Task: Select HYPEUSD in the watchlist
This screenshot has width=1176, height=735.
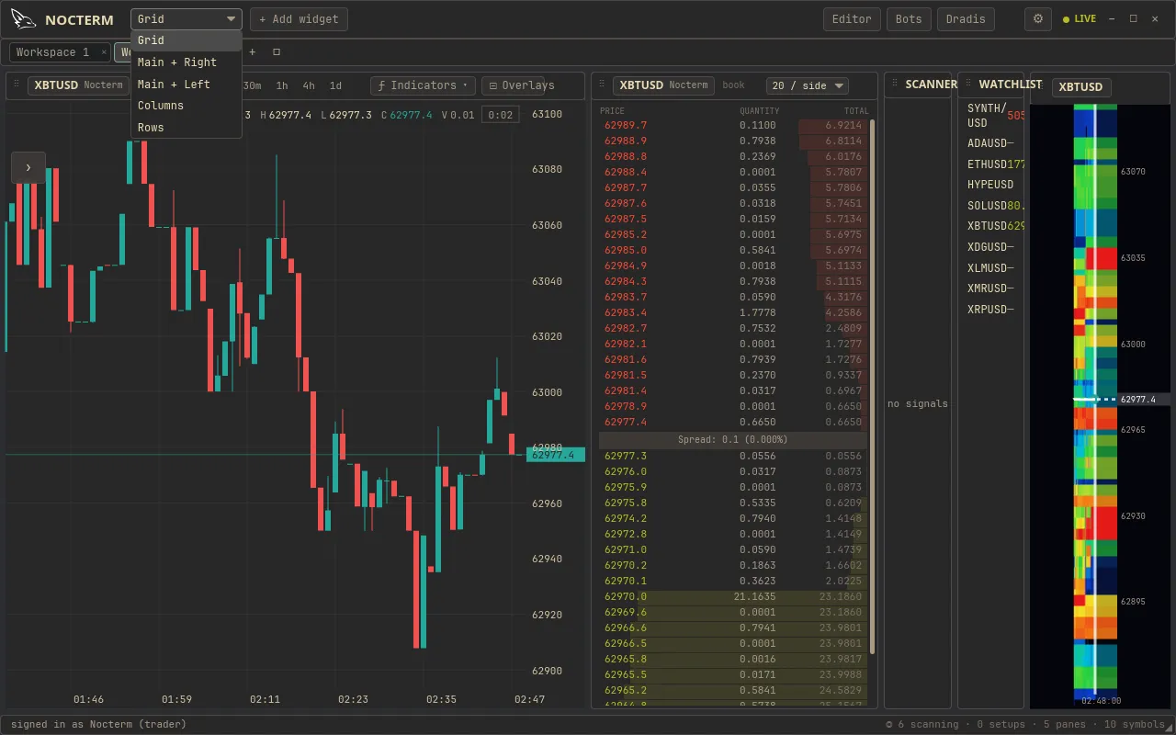Action: tap(991, 185)
